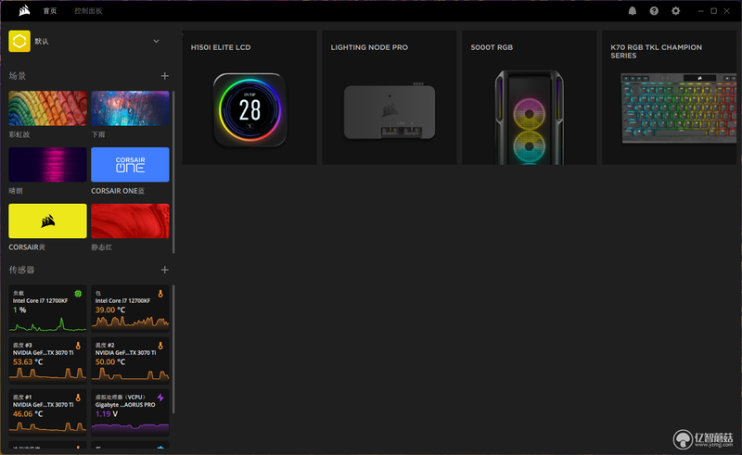
Task: Click the yellow 默认 profile icon
Action: pyautogui.click(x=19, y=41)
